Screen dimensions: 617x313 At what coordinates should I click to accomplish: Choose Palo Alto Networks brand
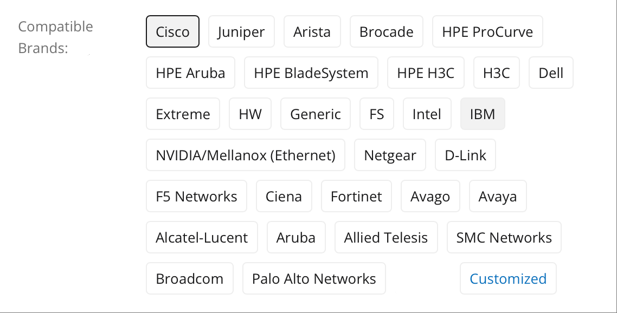314,279
